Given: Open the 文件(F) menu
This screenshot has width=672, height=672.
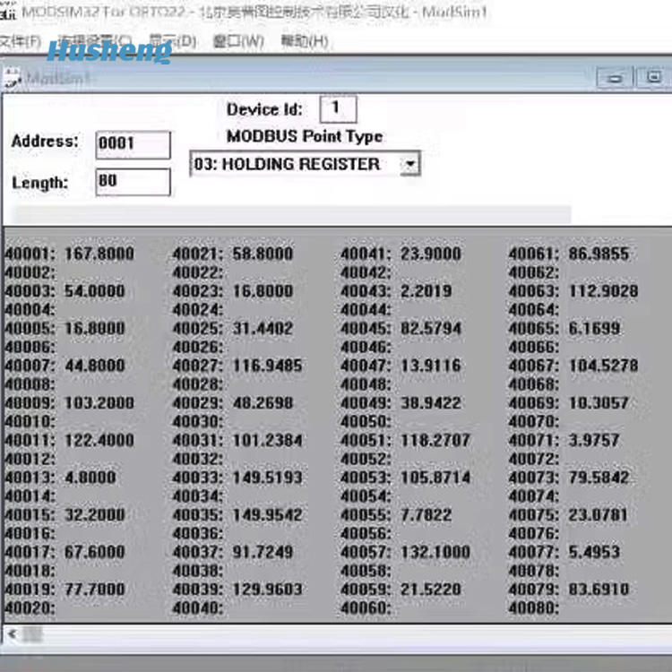Looking at the screenshot, I should tap(20, 41).
